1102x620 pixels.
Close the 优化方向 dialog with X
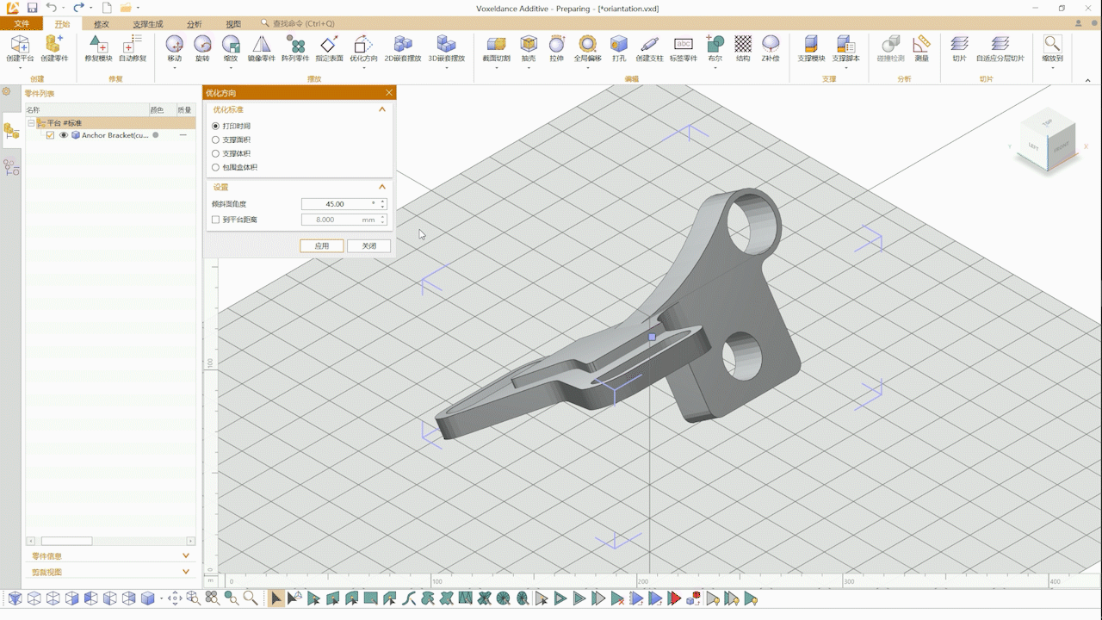tap(388, 92)
